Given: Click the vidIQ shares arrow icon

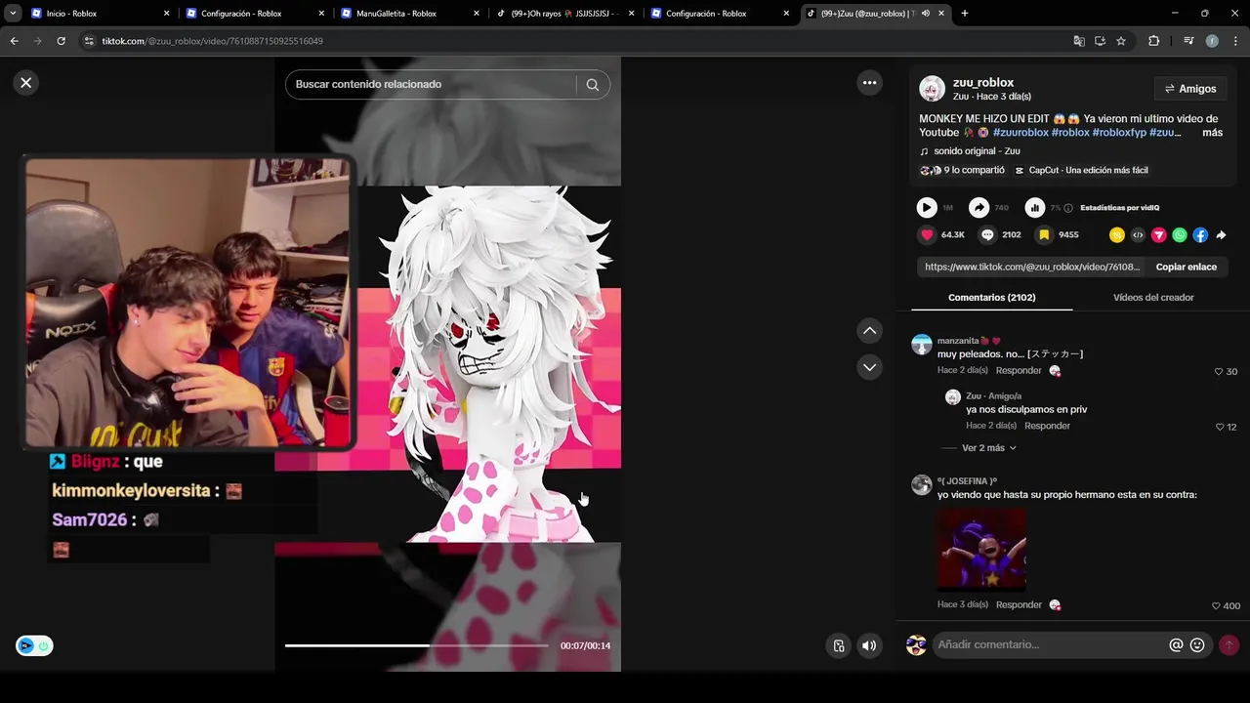Looking at the screenshot, I should 979,208.
